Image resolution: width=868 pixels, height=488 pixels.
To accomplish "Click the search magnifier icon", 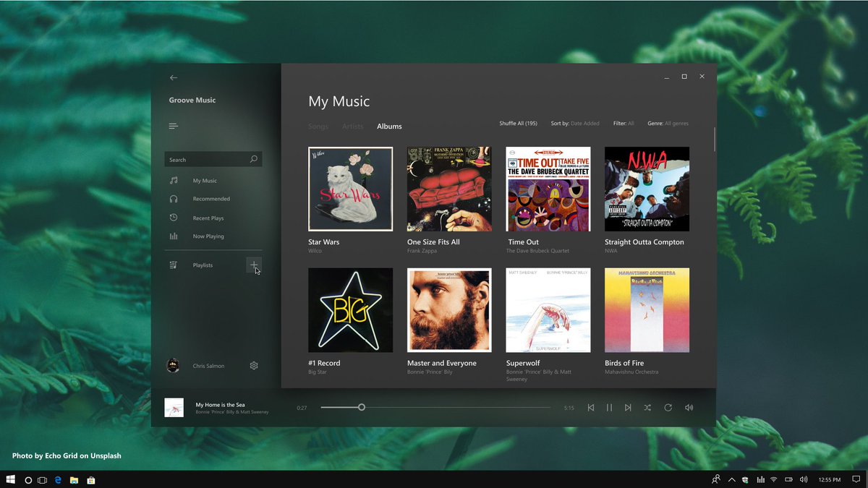I will (253, 159).
